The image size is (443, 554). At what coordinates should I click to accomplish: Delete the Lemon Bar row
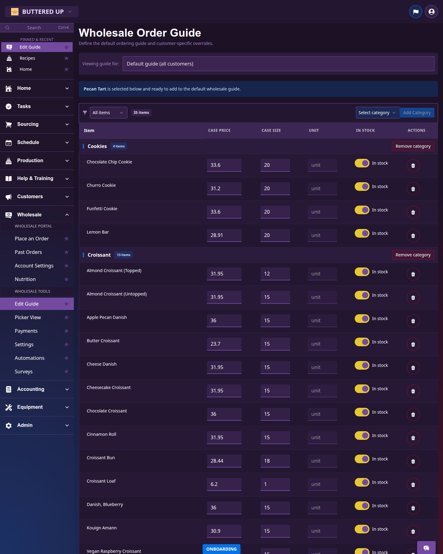point(413,236)
